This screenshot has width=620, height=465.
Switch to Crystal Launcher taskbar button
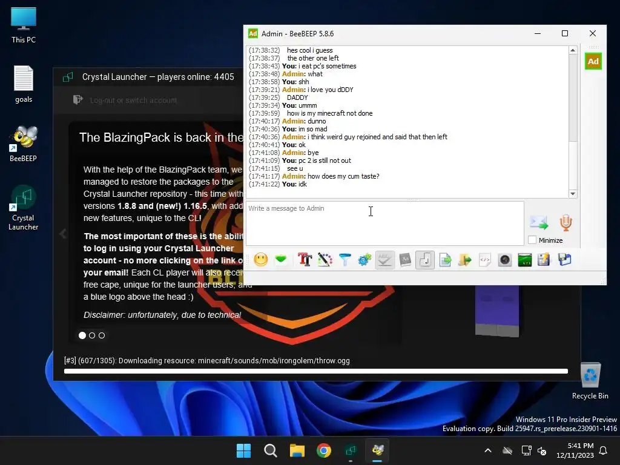point(351,450)
